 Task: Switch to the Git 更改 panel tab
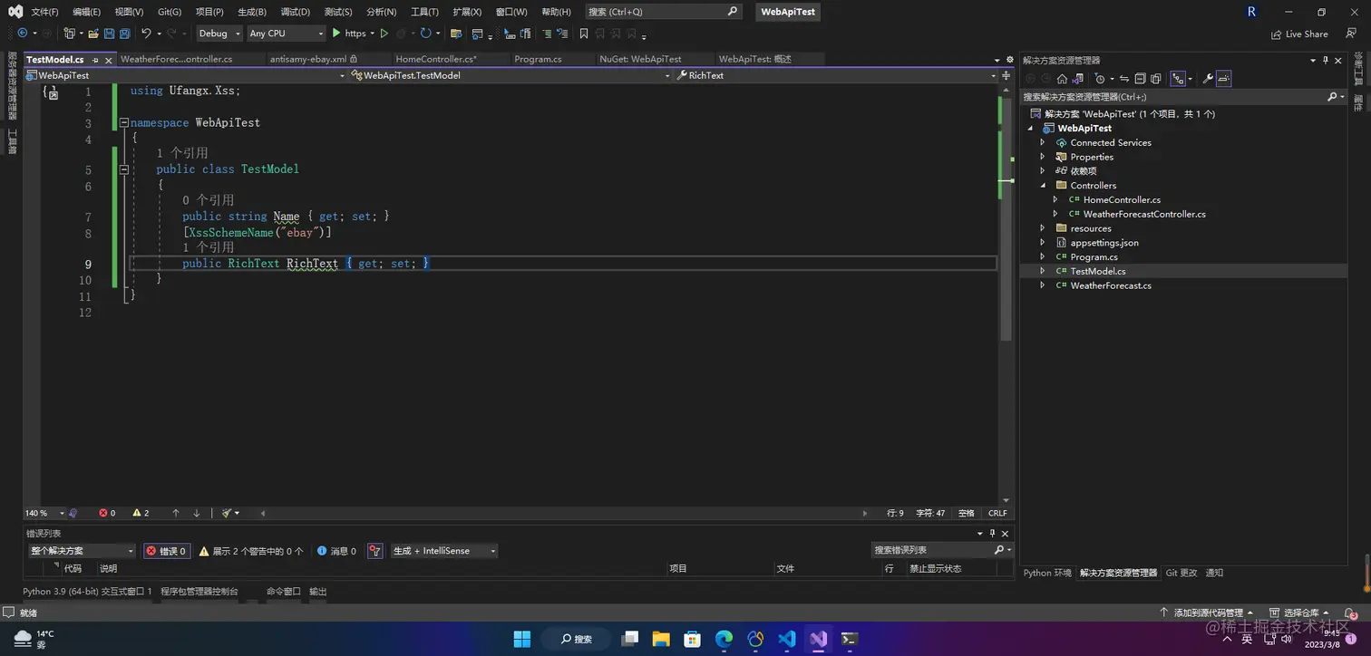pyautogui.click(x=1181, y=573)
